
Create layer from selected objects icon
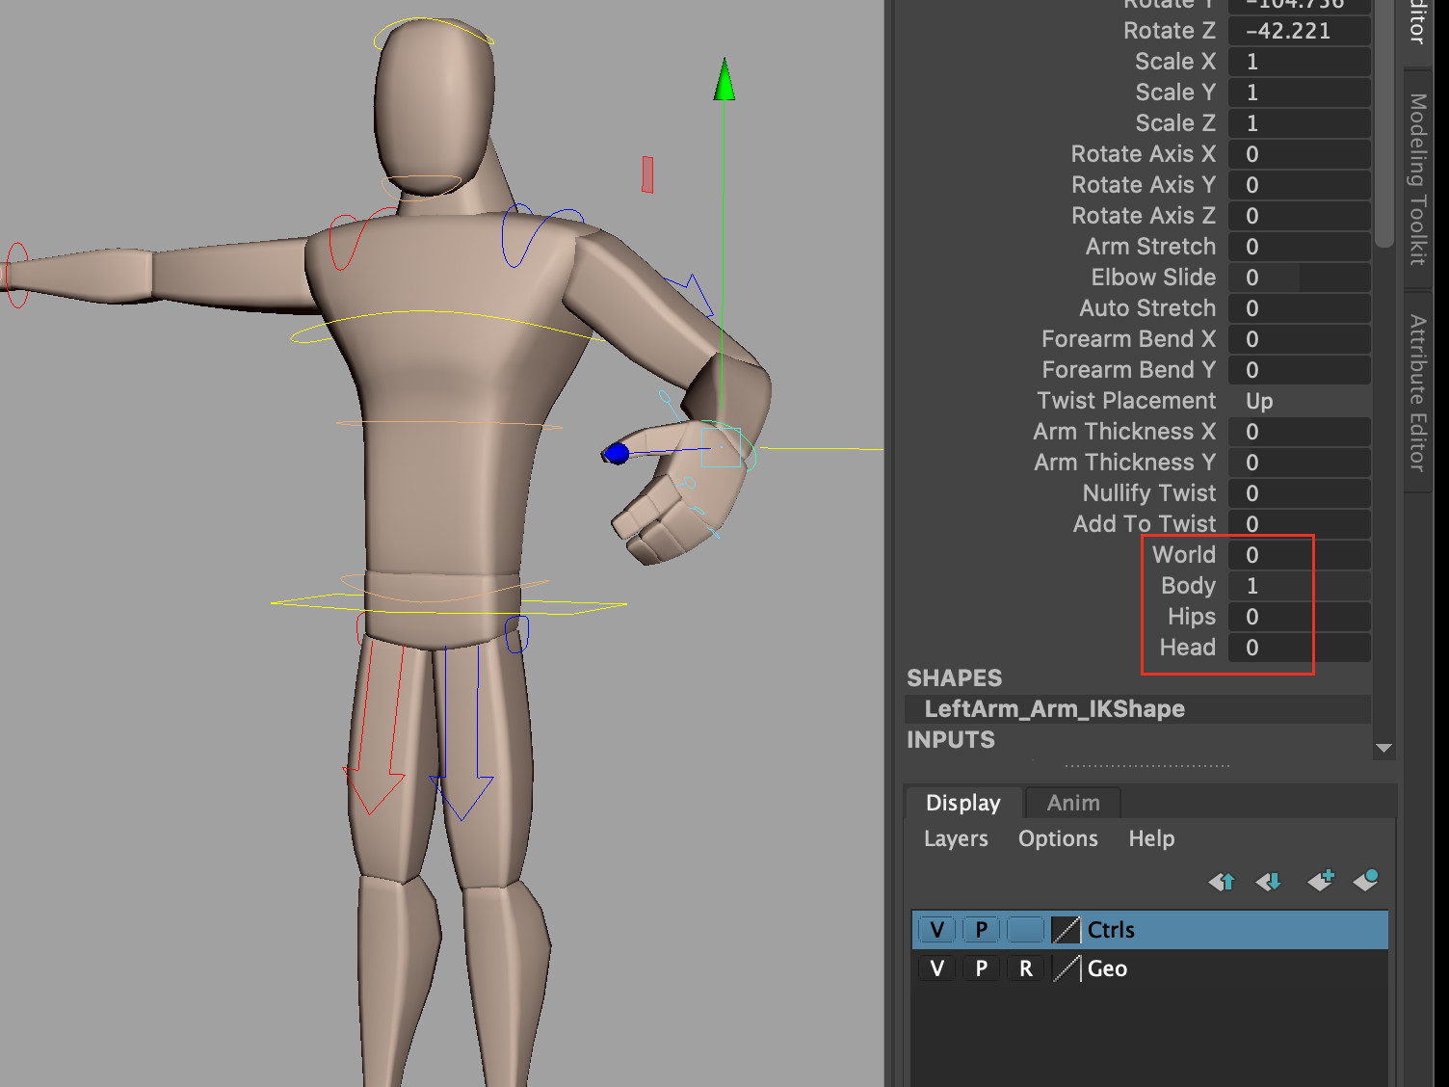(1366, 880)
